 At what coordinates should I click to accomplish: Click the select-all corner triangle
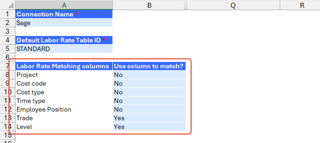[x=8, y=5]
